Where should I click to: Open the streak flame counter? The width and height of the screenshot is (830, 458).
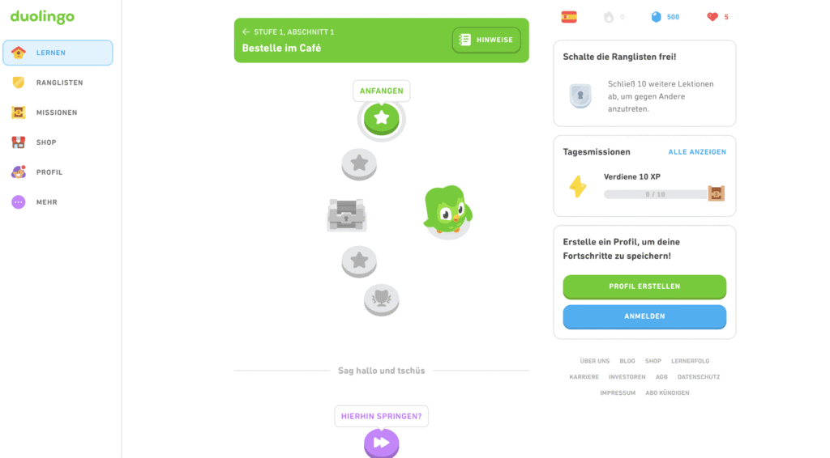pyautogui.click(x=614, y=17)
